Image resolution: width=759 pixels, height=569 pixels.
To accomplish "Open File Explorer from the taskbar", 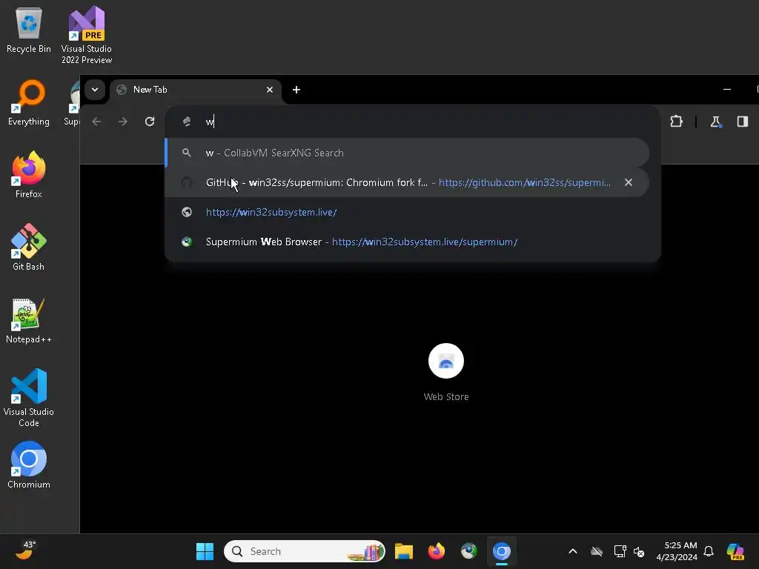I will coord(404,551).
